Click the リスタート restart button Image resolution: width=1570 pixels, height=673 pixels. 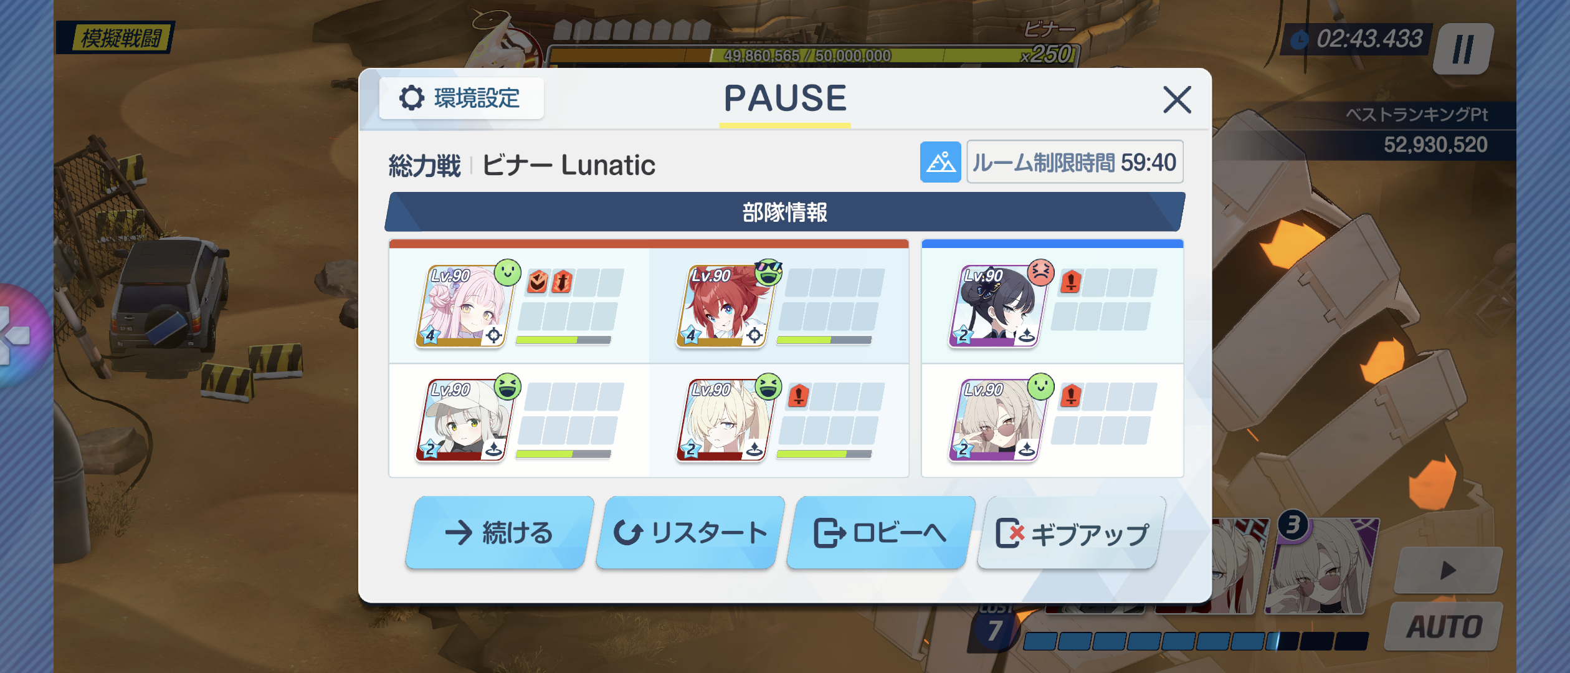[x=690, y=533]
